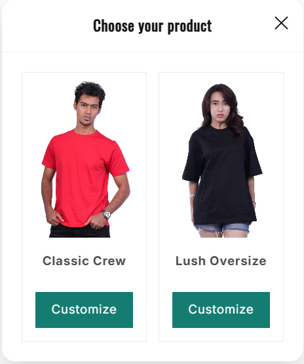The width and height of the screenshot is (304, 364).
Task: Choose the Customize button under the black shirt
Action: coord(221,310)
